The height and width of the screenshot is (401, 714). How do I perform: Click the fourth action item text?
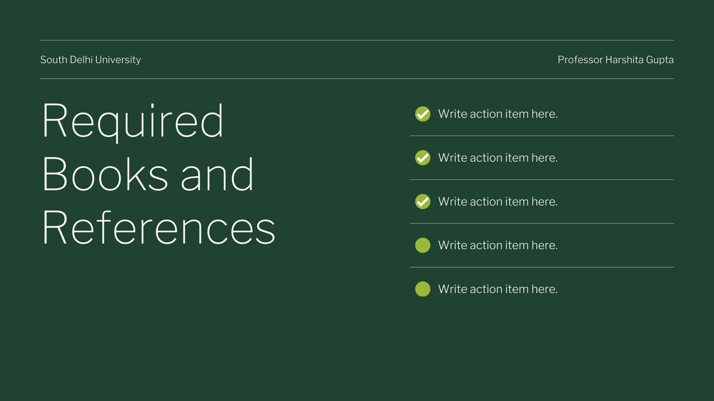[x=498, y=245]
